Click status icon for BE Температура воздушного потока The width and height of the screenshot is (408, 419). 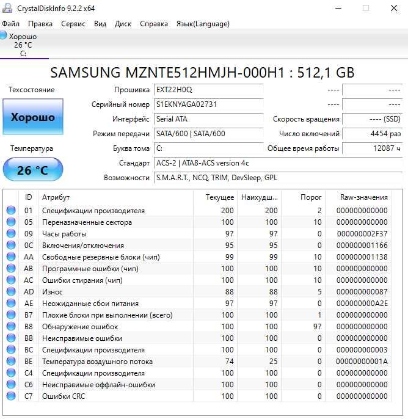(11, 362)
